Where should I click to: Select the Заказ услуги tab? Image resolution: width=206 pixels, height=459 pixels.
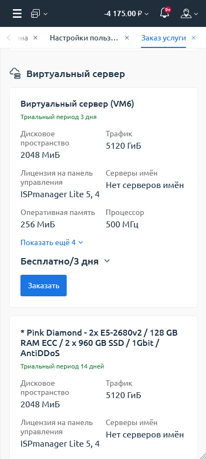tap(164, 38)
